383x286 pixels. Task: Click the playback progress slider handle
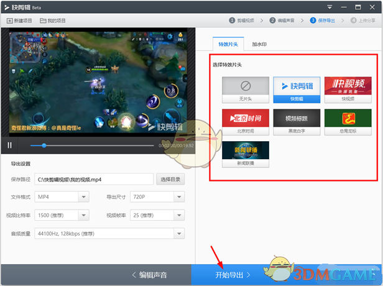pos(44,145)
